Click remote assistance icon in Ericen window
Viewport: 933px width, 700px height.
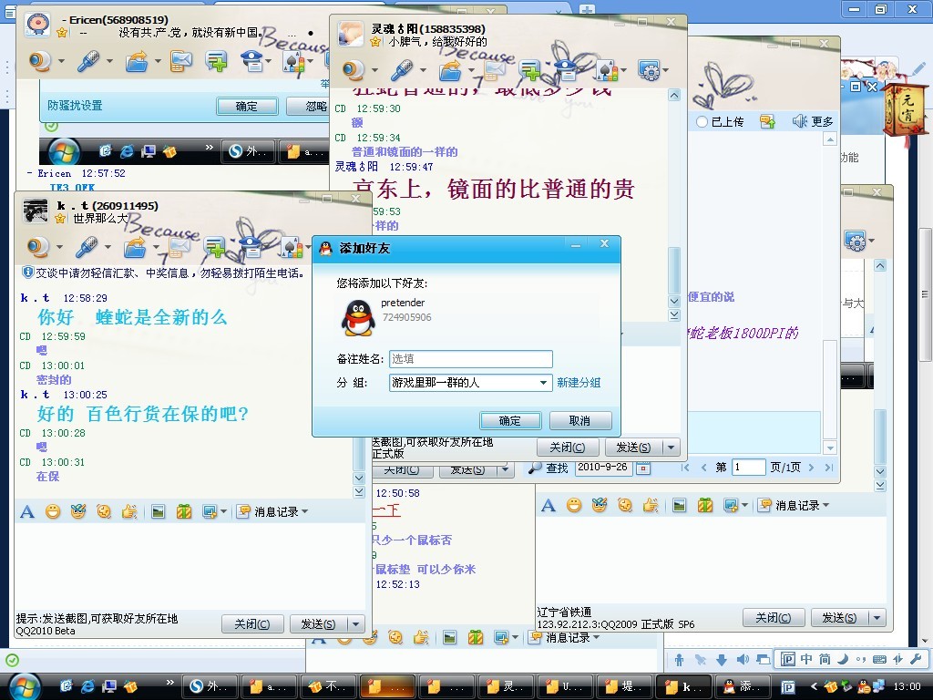[x=251, y=61]
